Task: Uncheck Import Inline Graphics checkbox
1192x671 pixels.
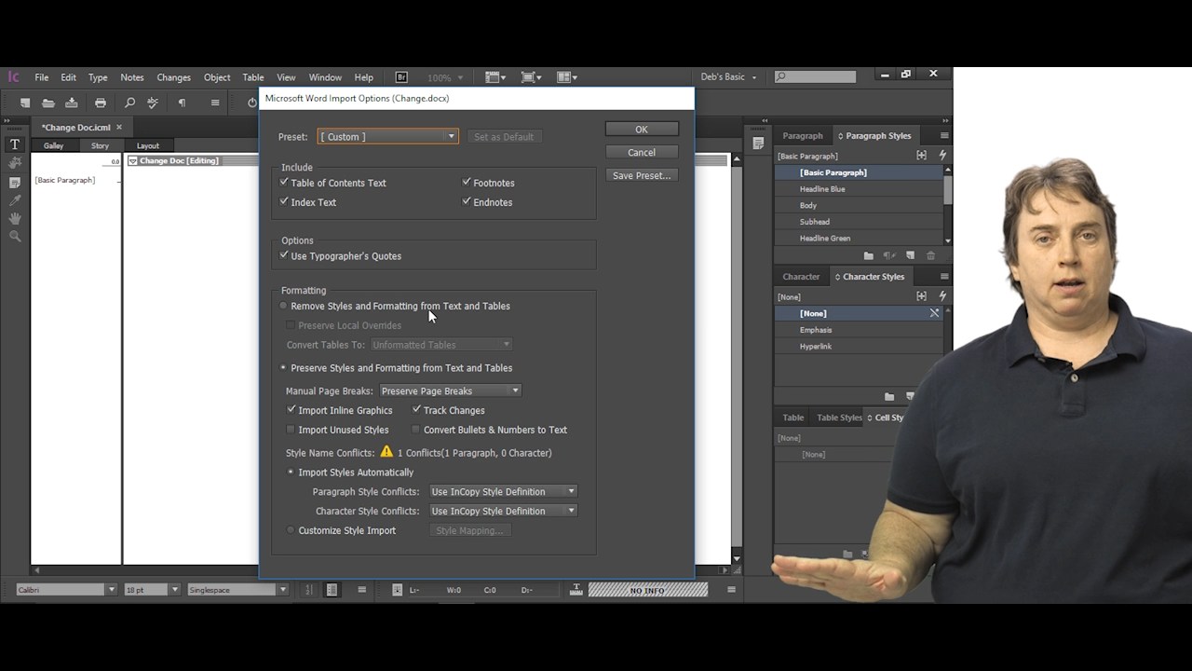Action: tap(291, 409)
